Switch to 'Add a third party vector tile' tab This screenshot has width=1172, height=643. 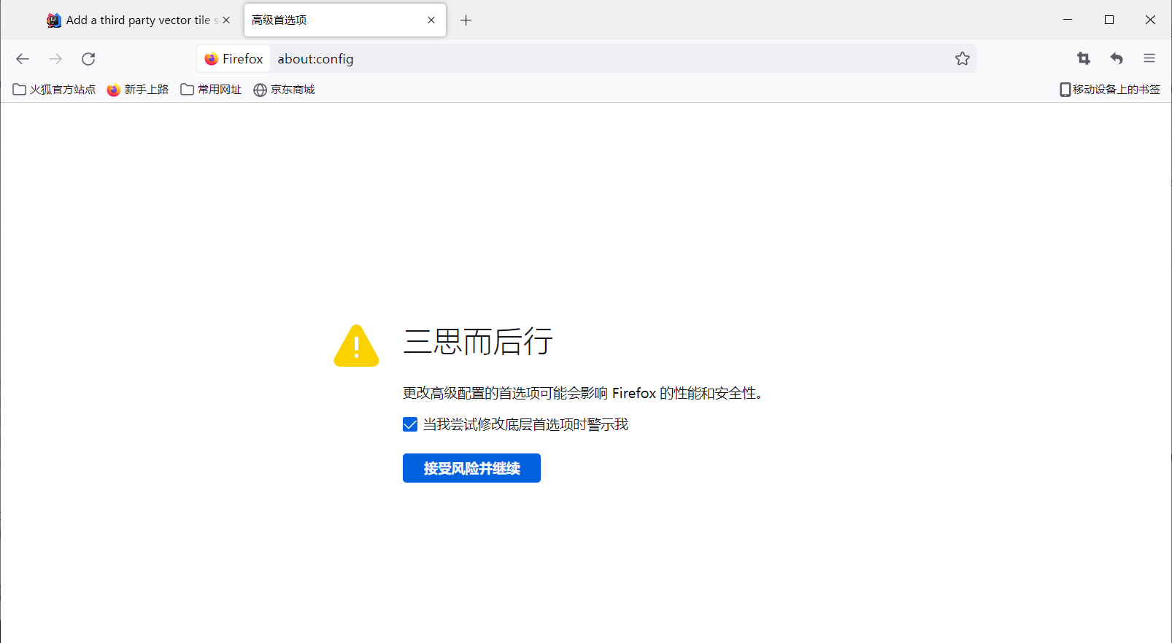click(x=137, y=20)
